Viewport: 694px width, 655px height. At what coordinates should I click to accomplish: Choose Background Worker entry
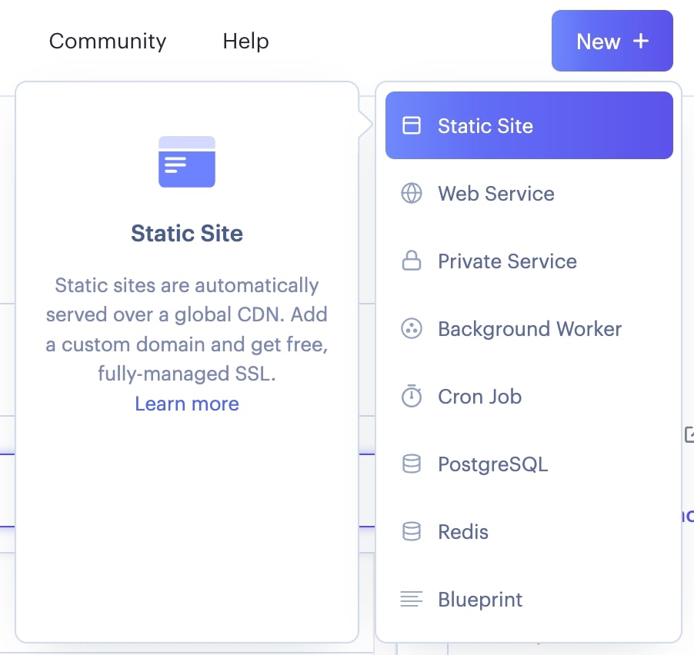click(x=529, y=329)
